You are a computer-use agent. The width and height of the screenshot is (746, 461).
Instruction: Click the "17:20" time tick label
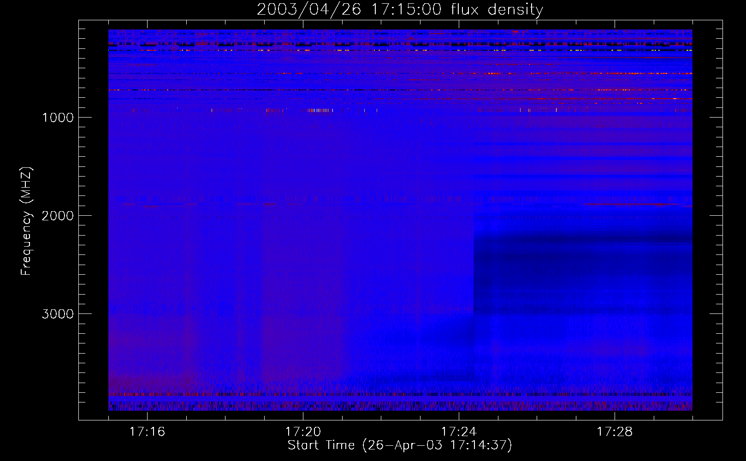coord(303,432)
